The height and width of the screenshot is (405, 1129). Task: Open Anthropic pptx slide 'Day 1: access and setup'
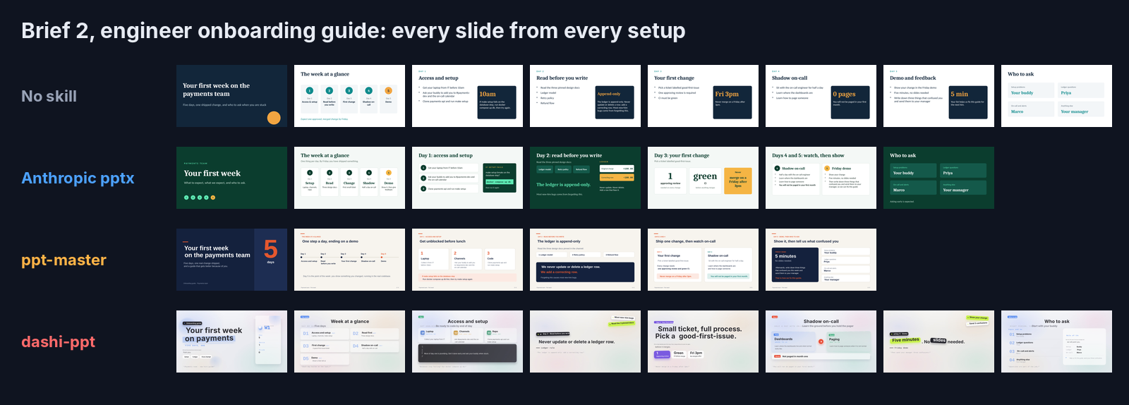tap(467, 178)
